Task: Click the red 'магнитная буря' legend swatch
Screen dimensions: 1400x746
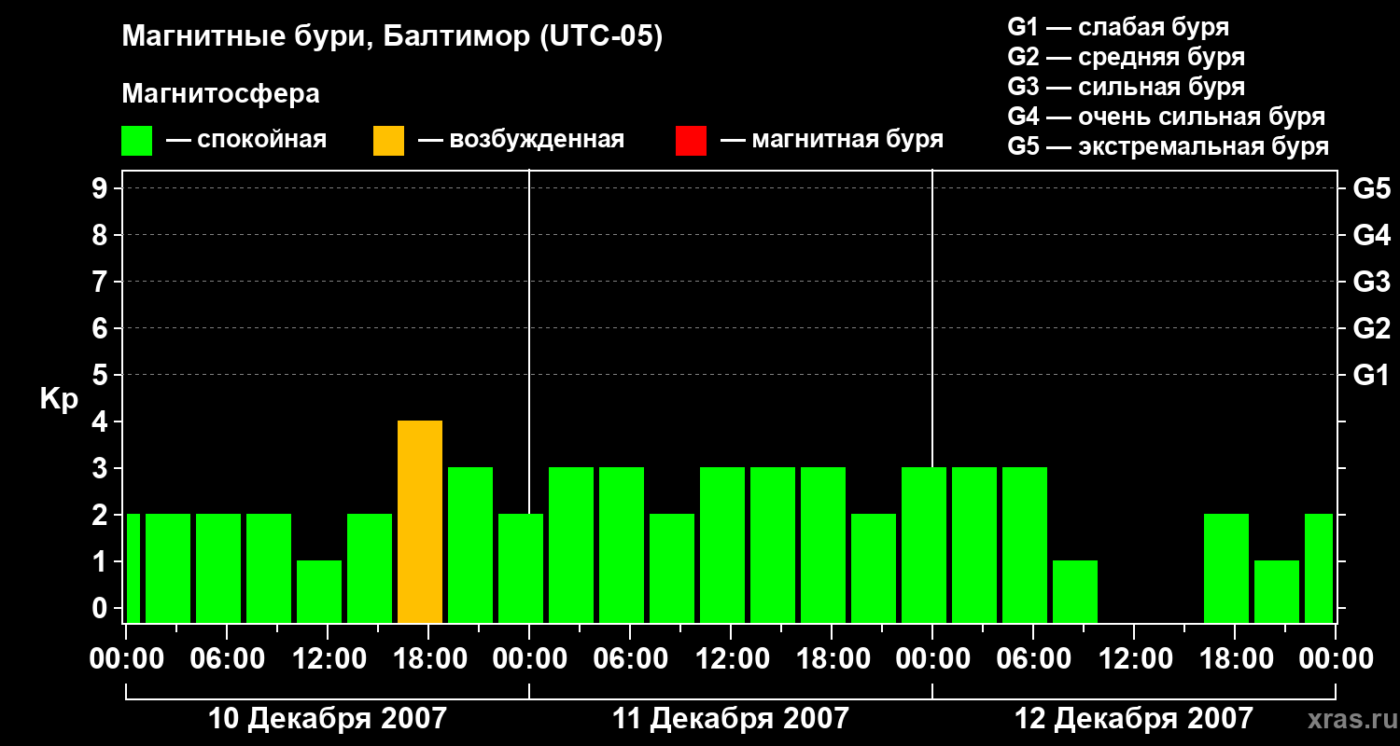Action: (x=691, y=141)
